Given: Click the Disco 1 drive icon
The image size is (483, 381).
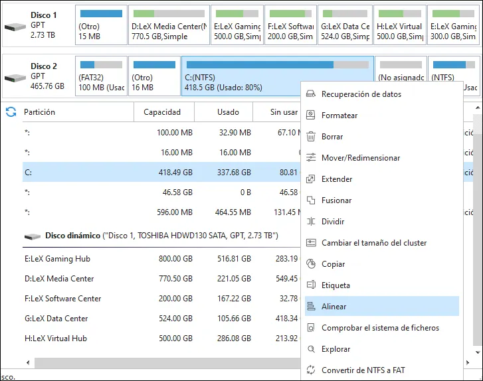Looking at the screenshot, I should (15, 27).
